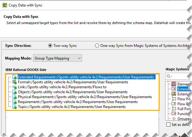
Task: Click the Formal type list icon
Action: (x=15, y=82)
